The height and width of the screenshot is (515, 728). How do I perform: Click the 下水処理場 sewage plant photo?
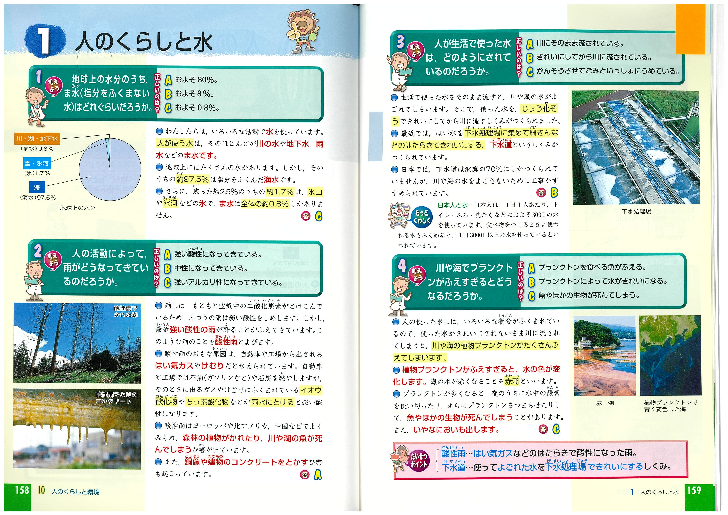(x=636, y=147)
